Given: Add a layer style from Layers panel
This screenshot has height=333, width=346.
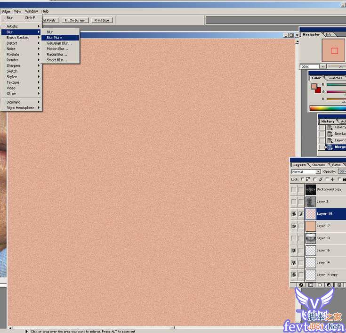Looking at the screenshot, I should [x=301, y=285].
